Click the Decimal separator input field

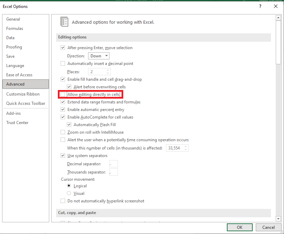[x=113, y=164]
